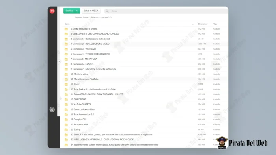276x155 pixels.
Task: Open the Scarica dropdown arrow
Action: pos(77,11)
